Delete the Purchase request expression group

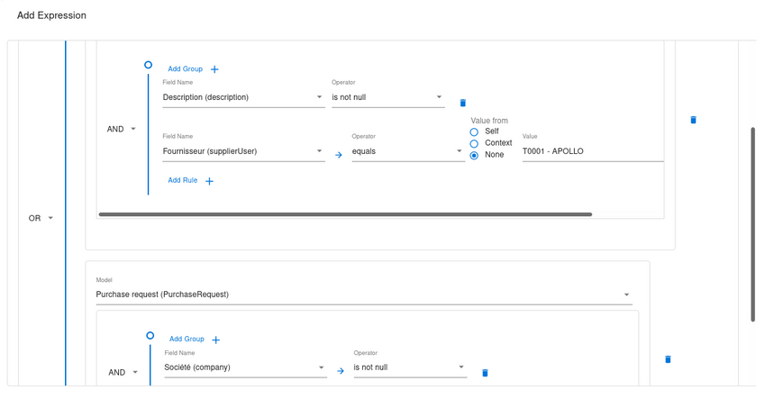pos(668,359)
